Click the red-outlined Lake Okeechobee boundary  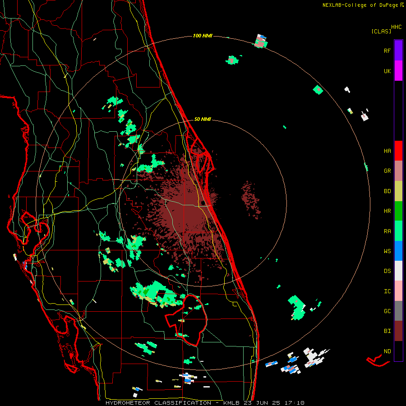(186, 320)
